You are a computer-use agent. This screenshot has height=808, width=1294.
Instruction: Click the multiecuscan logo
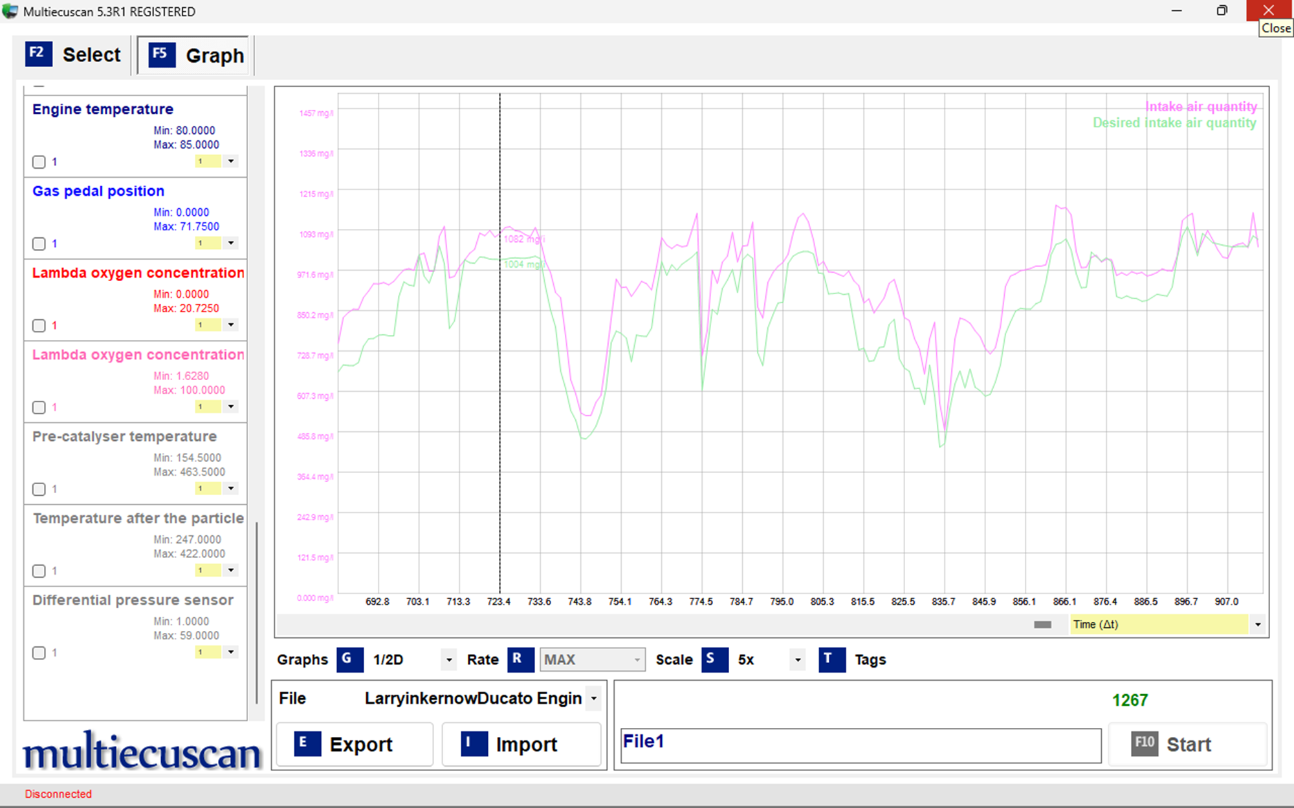coord(142,751)
